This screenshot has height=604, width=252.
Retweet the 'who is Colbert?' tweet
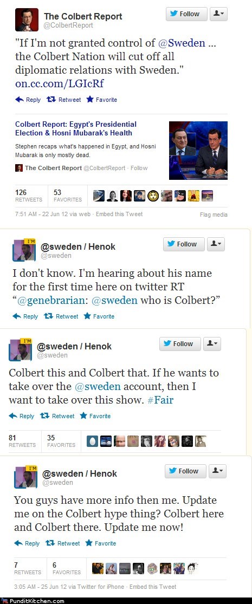61,316
